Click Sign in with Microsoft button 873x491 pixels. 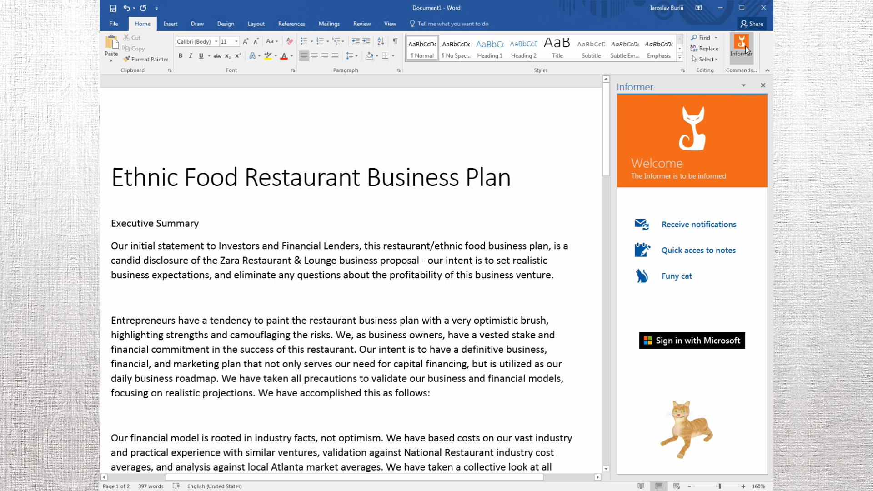[x=692, y=341]
